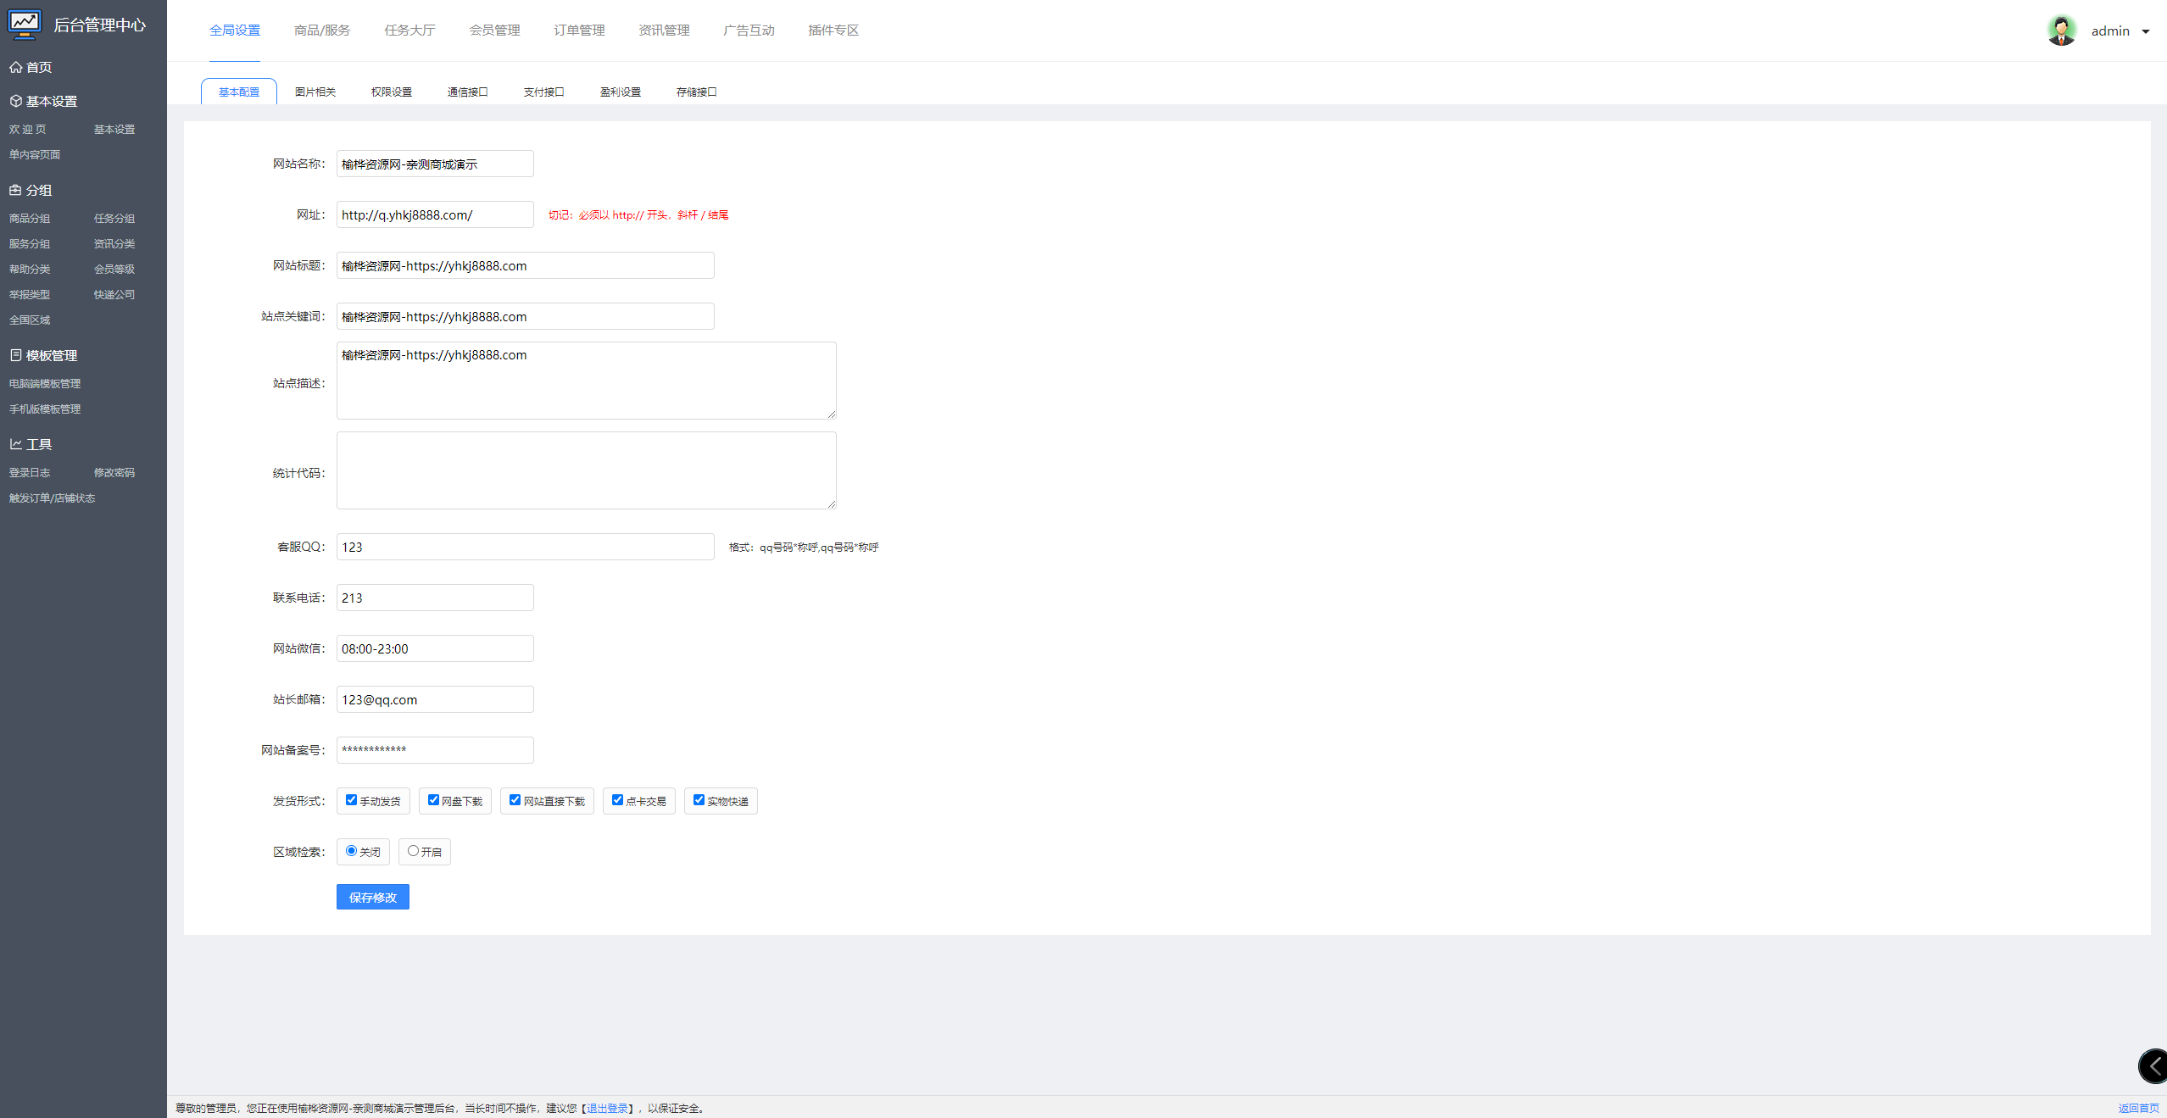Viewport: 2167px width, 1118px height.
Task: Switch to the 图片相关 tab
Action: 315,92
